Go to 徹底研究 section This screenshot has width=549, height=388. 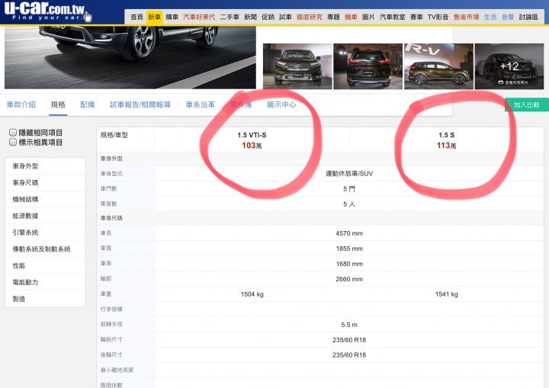pyautogui.click(x=310, y=17)
